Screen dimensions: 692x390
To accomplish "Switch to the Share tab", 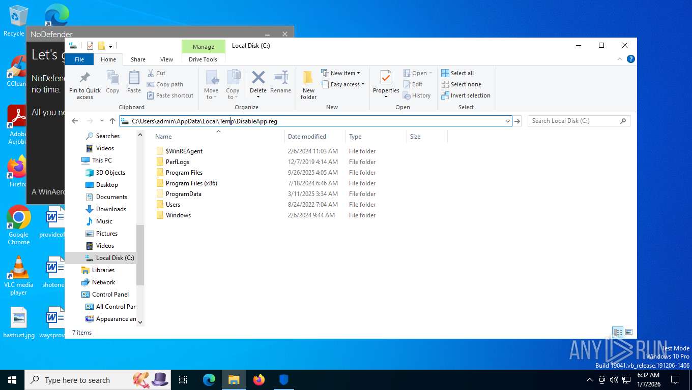I will [138, 59].
